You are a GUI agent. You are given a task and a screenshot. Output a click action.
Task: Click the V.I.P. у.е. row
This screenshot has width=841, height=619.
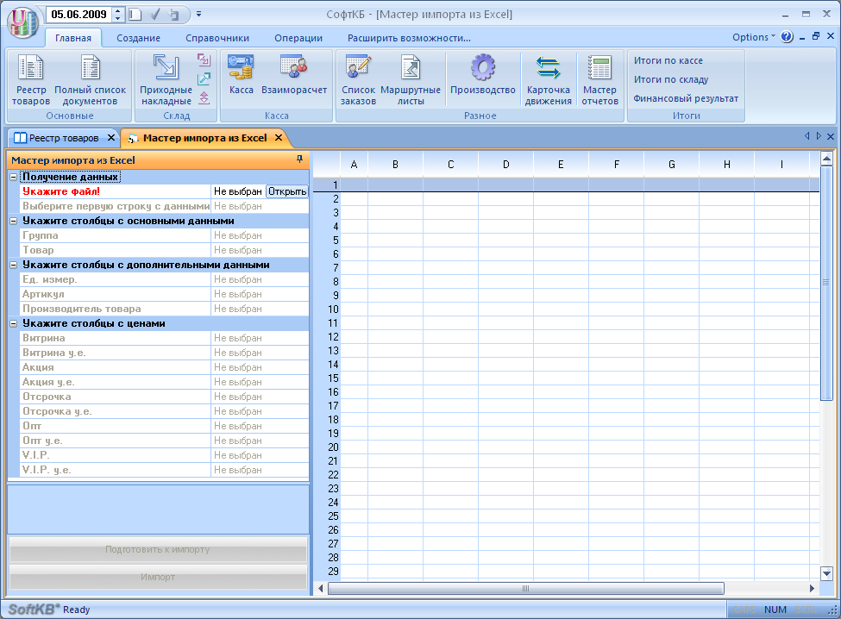(x=164, y=470)
